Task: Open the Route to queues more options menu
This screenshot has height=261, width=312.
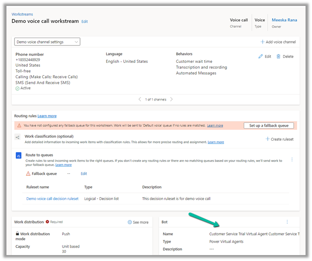Action: point(292,159)
